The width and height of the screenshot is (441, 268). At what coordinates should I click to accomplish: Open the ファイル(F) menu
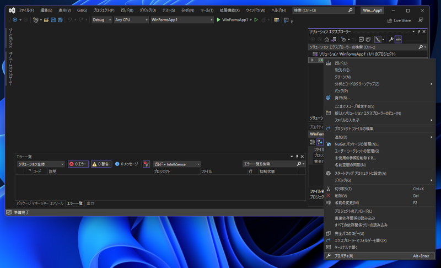[26, 10]
